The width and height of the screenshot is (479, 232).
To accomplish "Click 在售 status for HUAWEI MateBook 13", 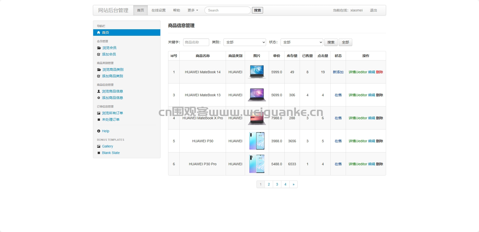I will (x=338, y=95).
